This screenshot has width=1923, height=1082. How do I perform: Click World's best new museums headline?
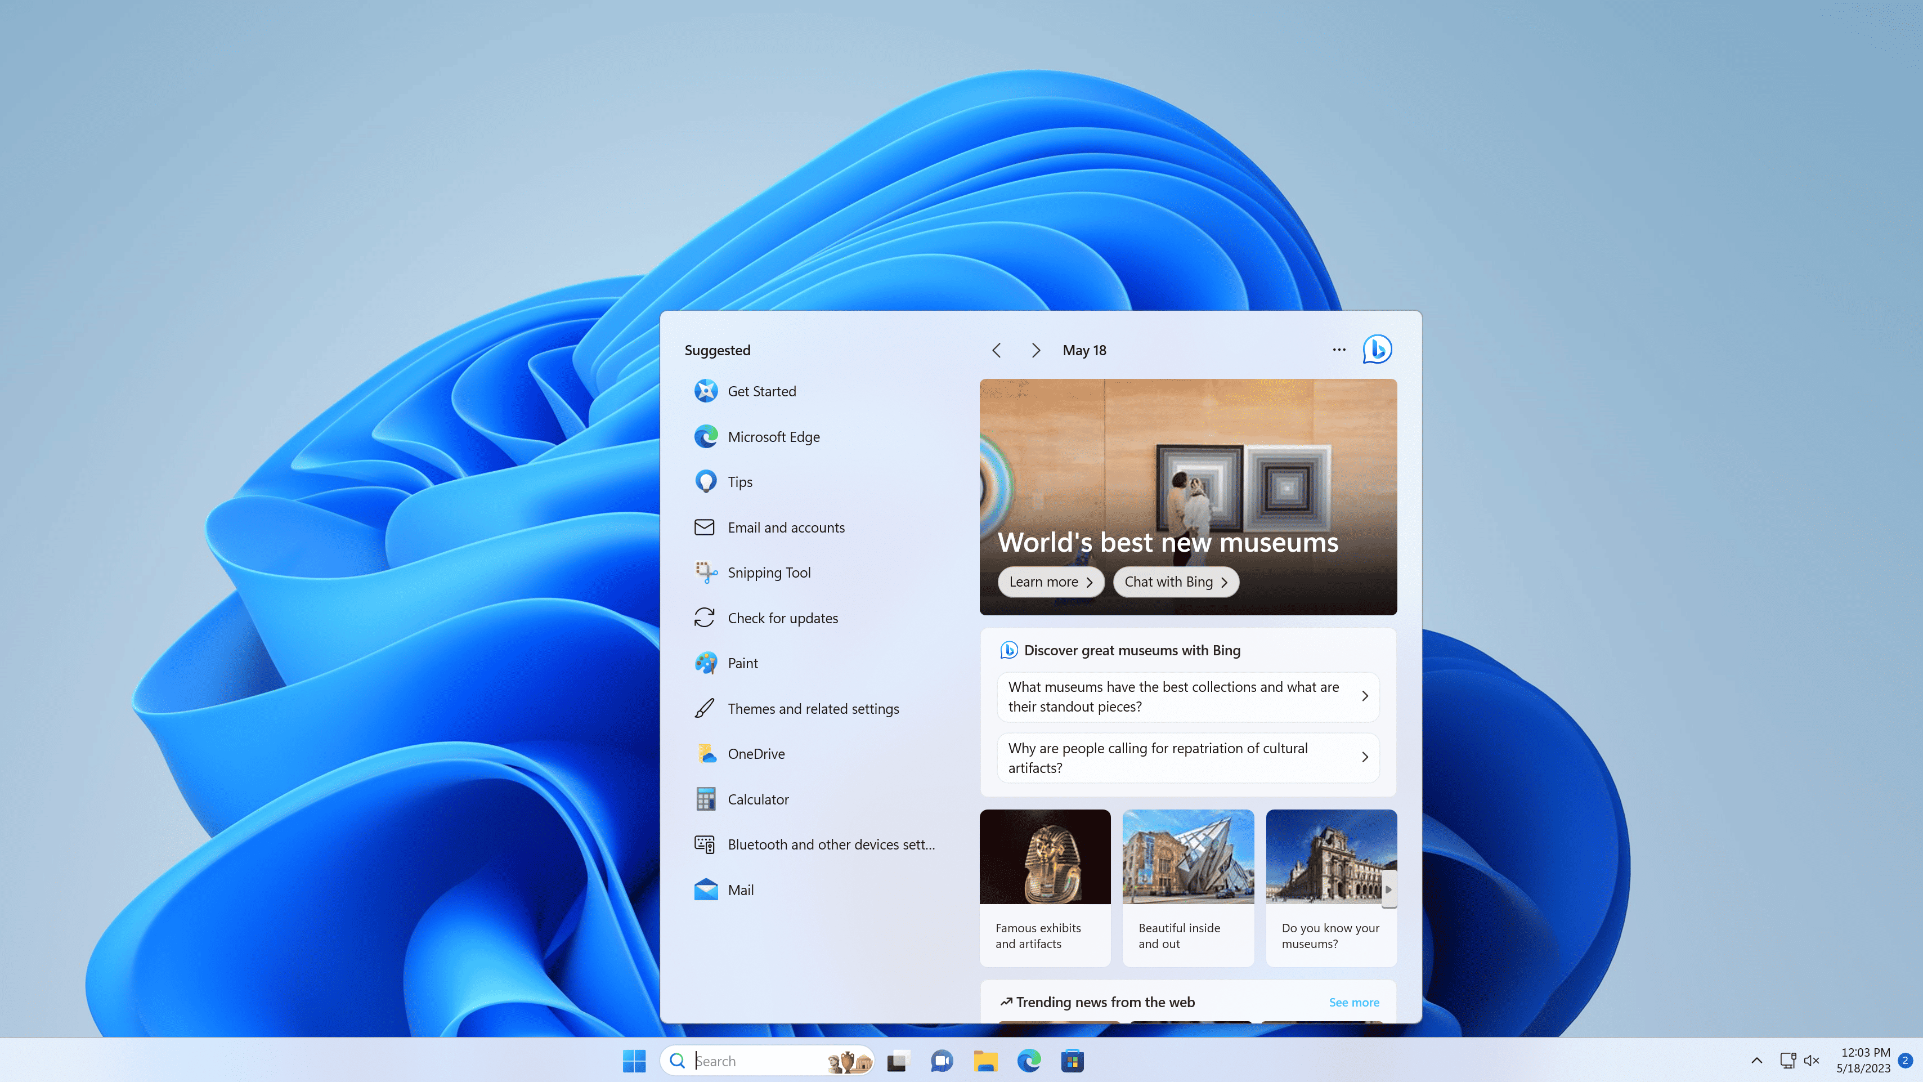1168,542
